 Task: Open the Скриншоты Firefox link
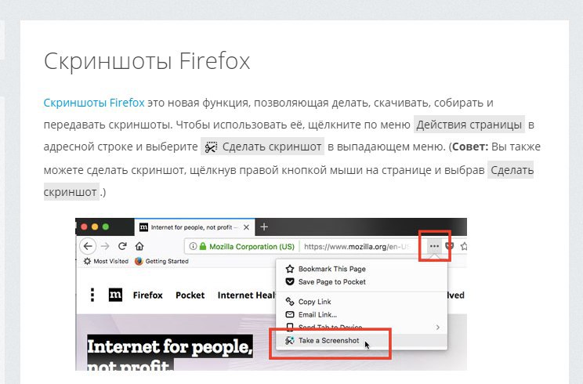[94, 103]
